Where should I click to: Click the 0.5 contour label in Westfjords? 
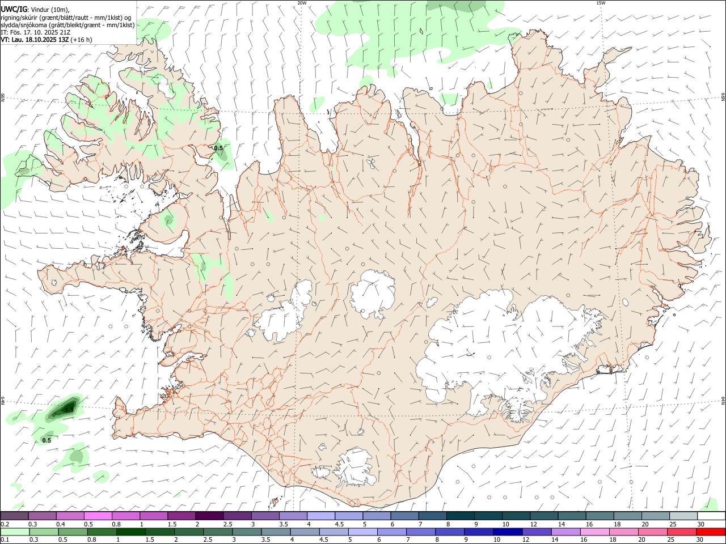click(218, 148)
